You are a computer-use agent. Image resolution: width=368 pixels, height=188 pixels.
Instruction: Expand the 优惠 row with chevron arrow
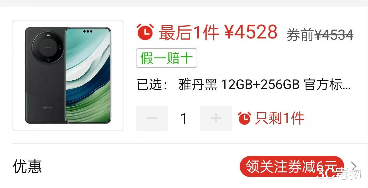pos(354,166)
